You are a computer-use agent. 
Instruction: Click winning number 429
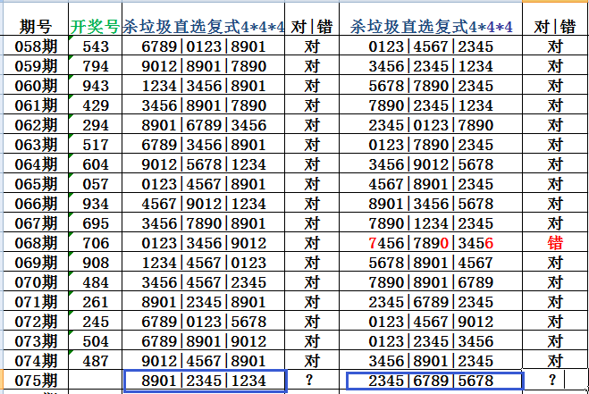pyautogui.click(x=95, y=105)
